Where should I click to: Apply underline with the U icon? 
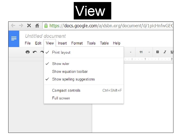click(x=172, y=52)
